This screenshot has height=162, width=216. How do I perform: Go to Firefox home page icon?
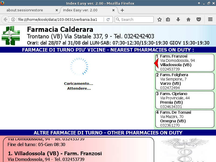[188, 19]
